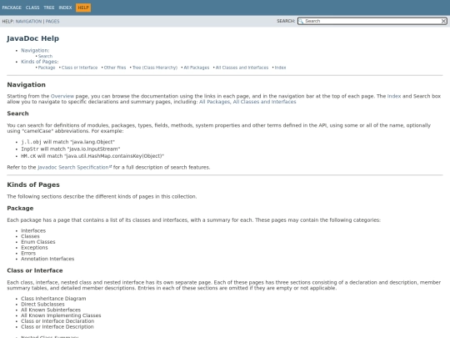Screen dimensions: 450x338
Task: Jump to NAVIGATION in help sub-bar
Action: 28,21
